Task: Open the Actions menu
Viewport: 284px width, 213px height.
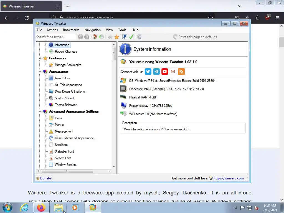Action: (52, 30)
